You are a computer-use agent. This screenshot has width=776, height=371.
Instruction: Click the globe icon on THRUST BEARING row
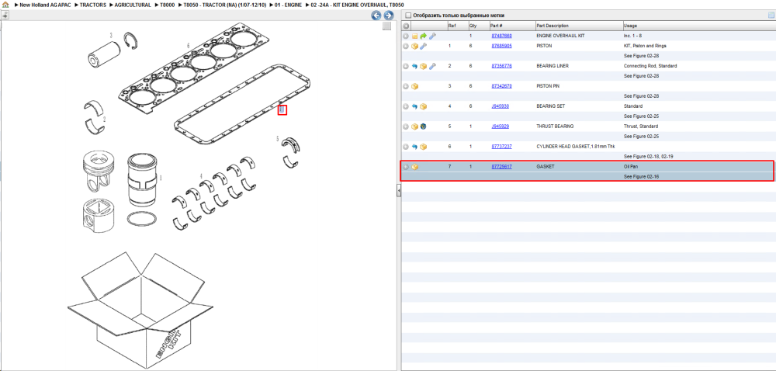pos(423,127)
